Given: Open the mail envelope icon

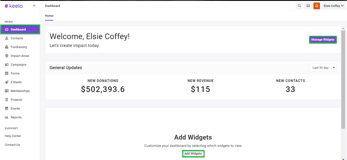Looking at the screenshot, I should point(308,6).
